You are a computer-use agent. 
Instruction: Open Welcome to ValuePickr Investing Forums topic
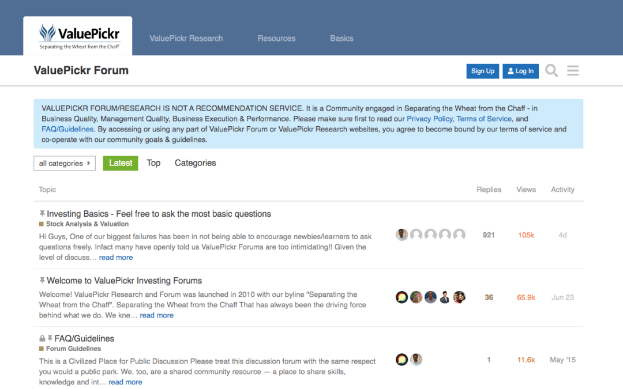point(125,281)
